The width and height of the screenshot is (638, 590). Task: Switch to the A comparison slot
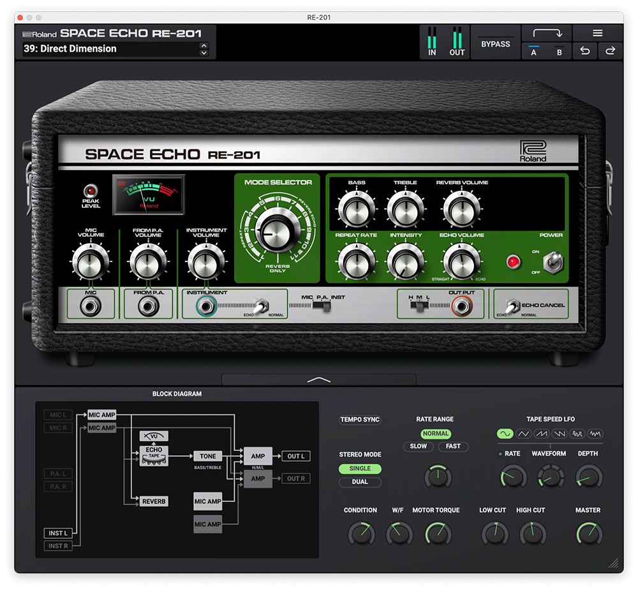click(534, 52)
